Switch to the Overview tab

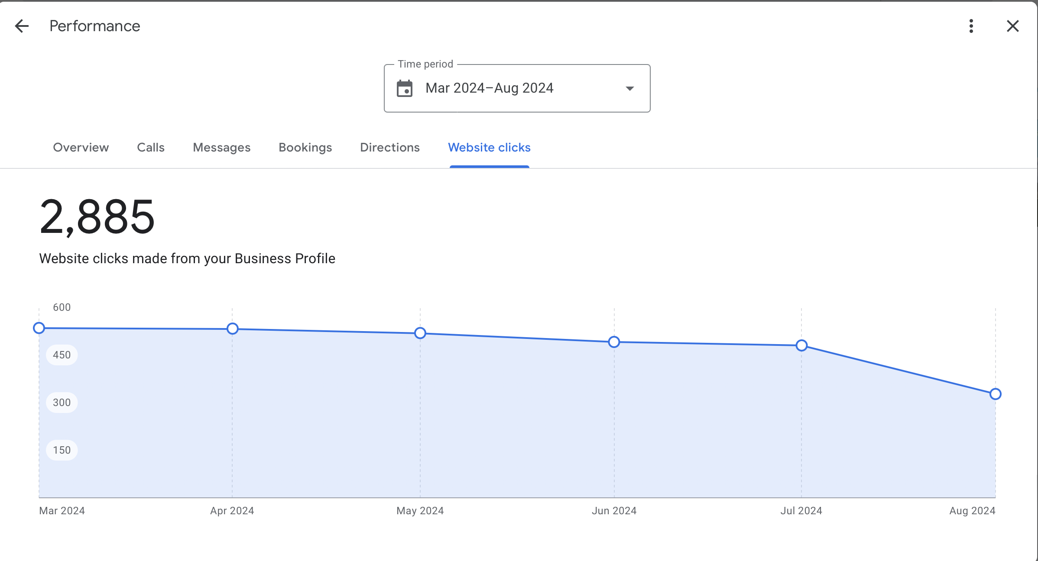81,148
